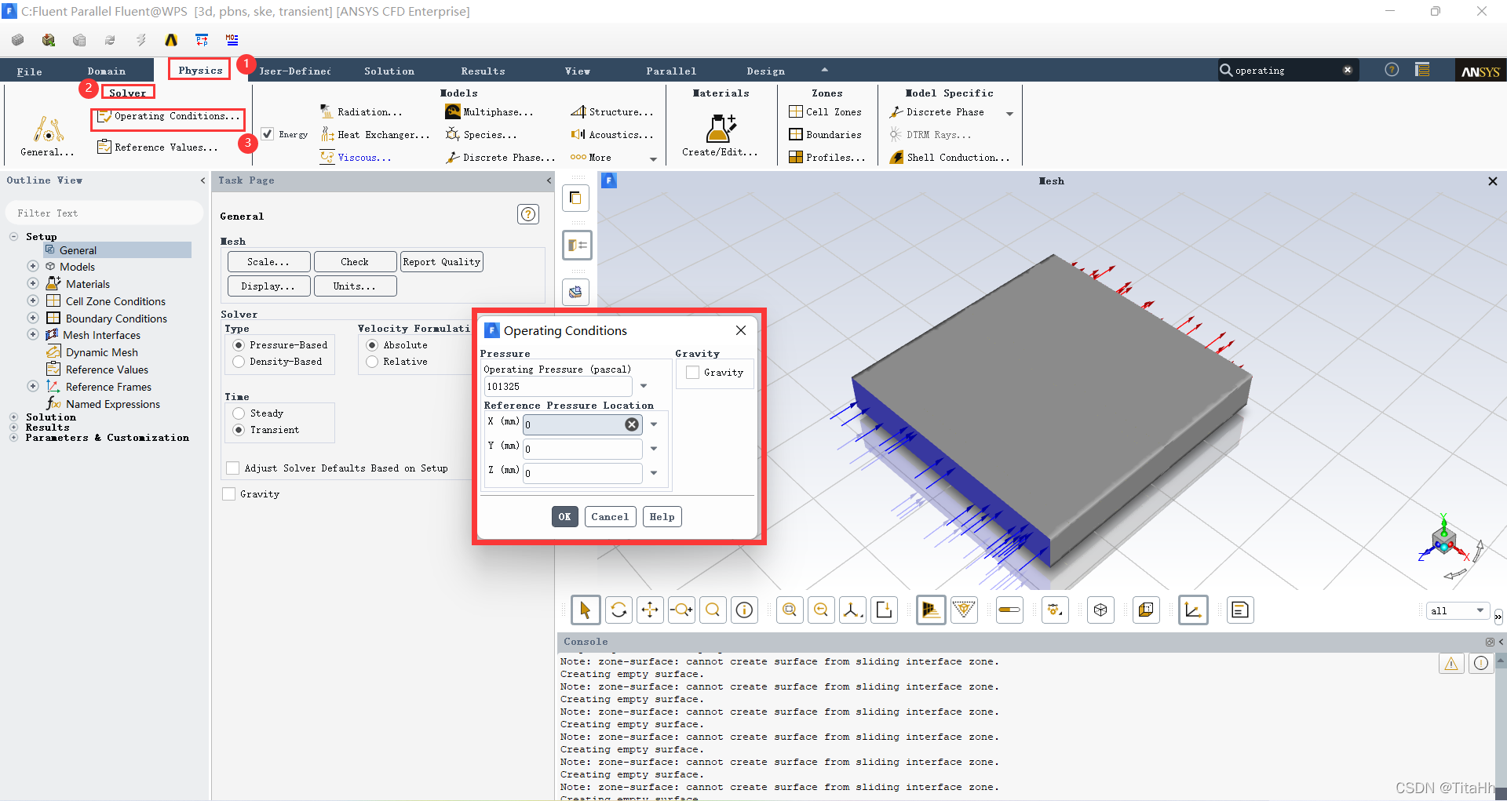Open help icon in General task page

528,214
